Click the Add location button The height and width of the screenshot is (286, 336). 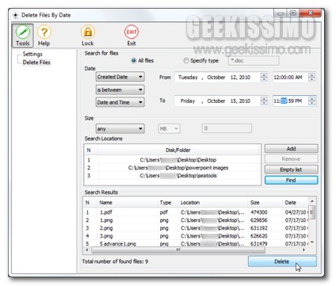pos(291,149)
